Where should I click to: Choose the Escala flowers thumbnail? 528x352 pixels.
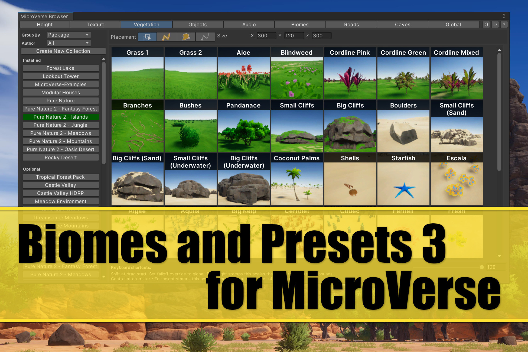tap(457, 179)
